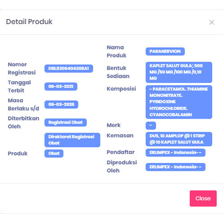
Task: Select the 06-03-2026 expiry date badge
Action: 61,104
